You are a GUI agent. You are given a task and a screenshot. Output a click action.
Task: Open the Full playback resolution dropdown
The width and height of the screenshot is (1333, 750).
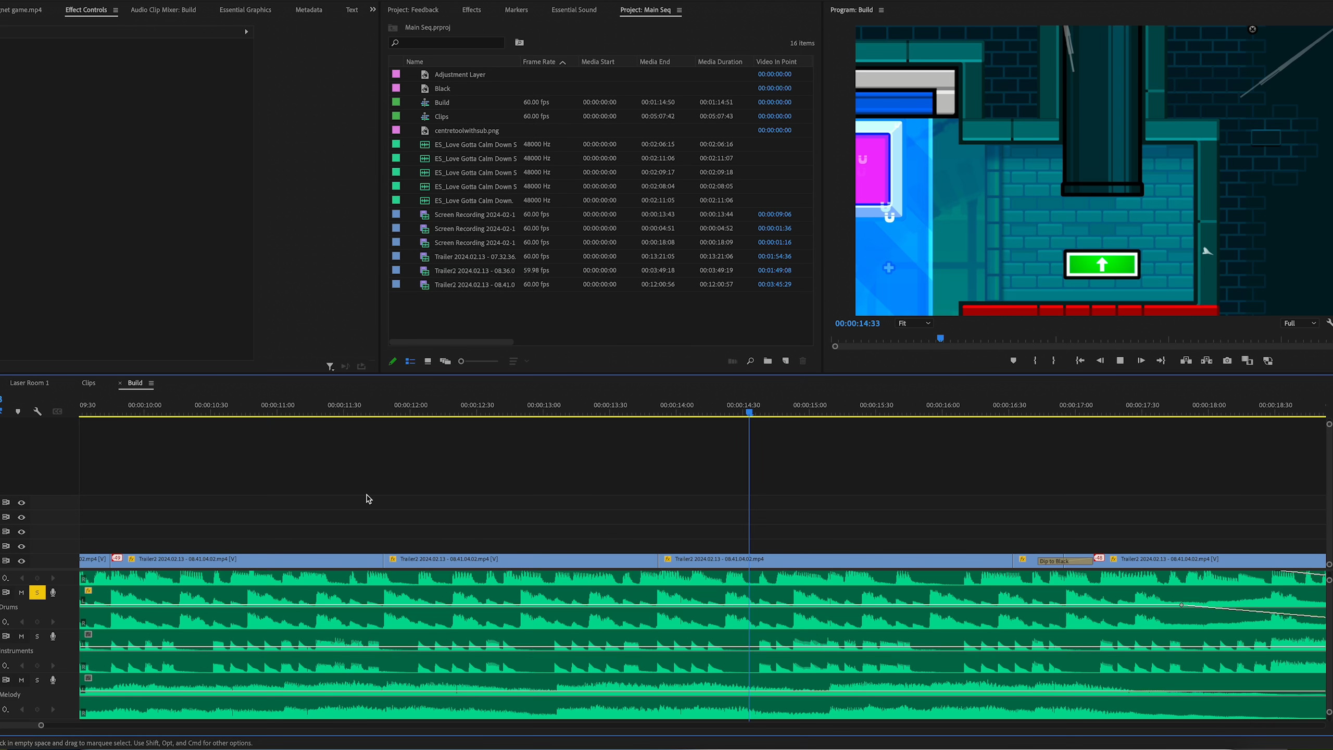[x=1299, y=323]
